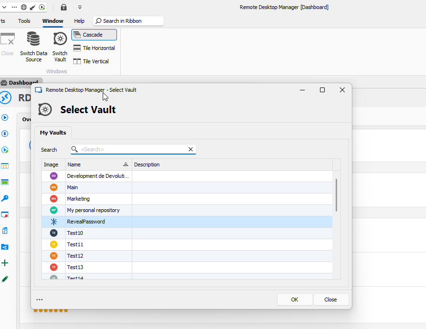
Task: Select Cascade windows arrangement
Action: coord(94,35)
